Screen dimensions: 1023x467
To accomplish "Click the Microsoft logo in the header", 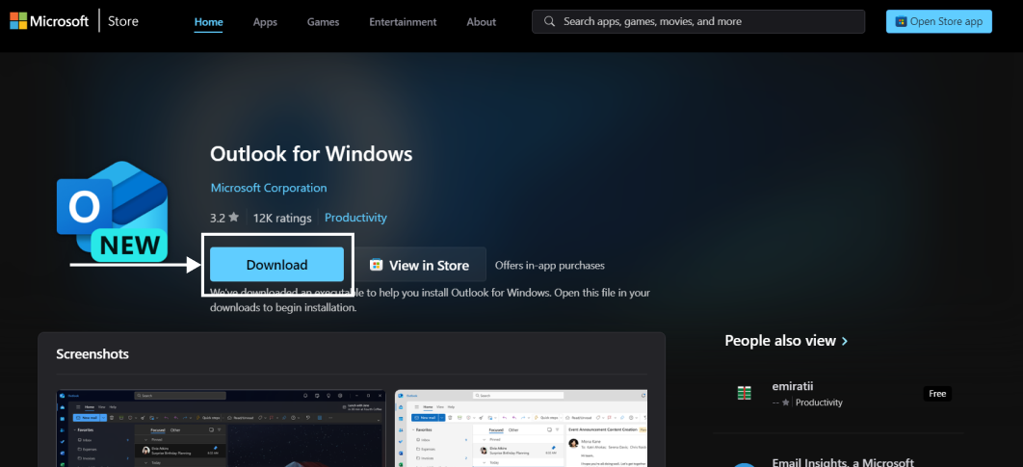I will tap(49, 21).
